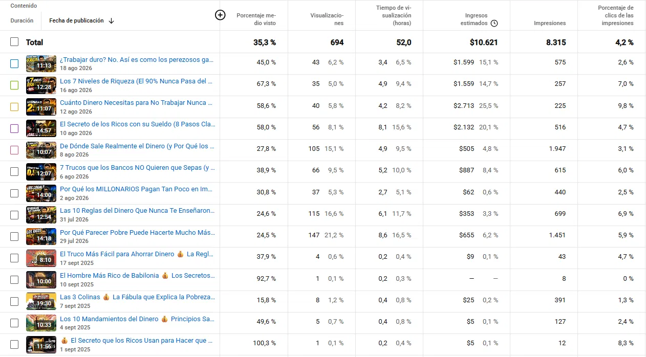Click the Tiempo de visualización (horas) header
This screenshot has height=357, width=646.
click(394, 15)
